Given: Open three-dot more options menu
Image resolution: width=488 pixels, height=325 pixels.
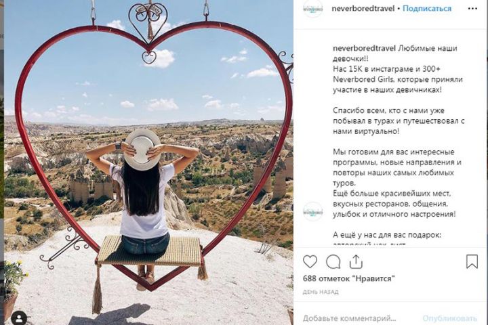Looking at the screenshot, I should point(472,9).
